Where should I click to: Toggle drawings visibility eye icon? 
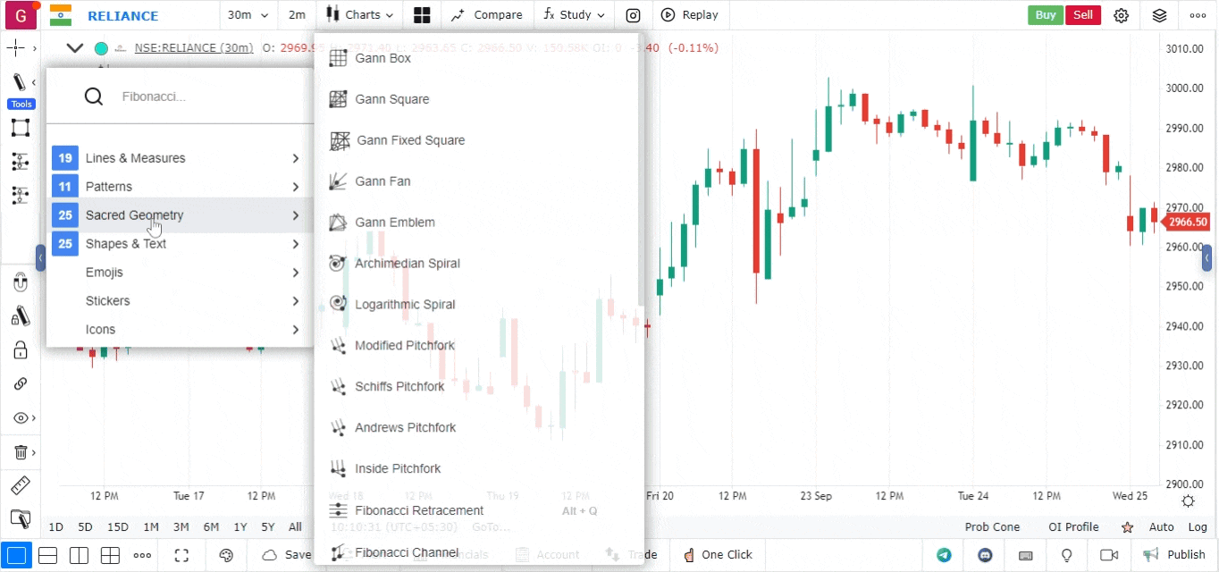coord(20,418)
